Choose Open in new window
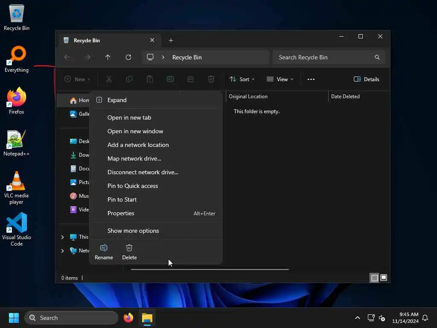Viewport: 437px width, 328px height. [155, 131]
